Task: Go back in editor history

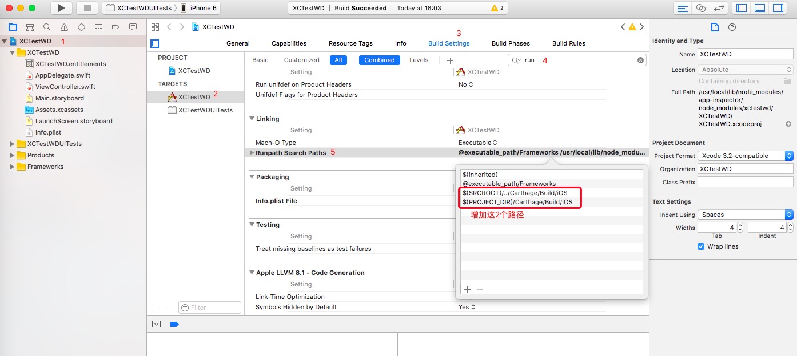Action: pos(169,27)
